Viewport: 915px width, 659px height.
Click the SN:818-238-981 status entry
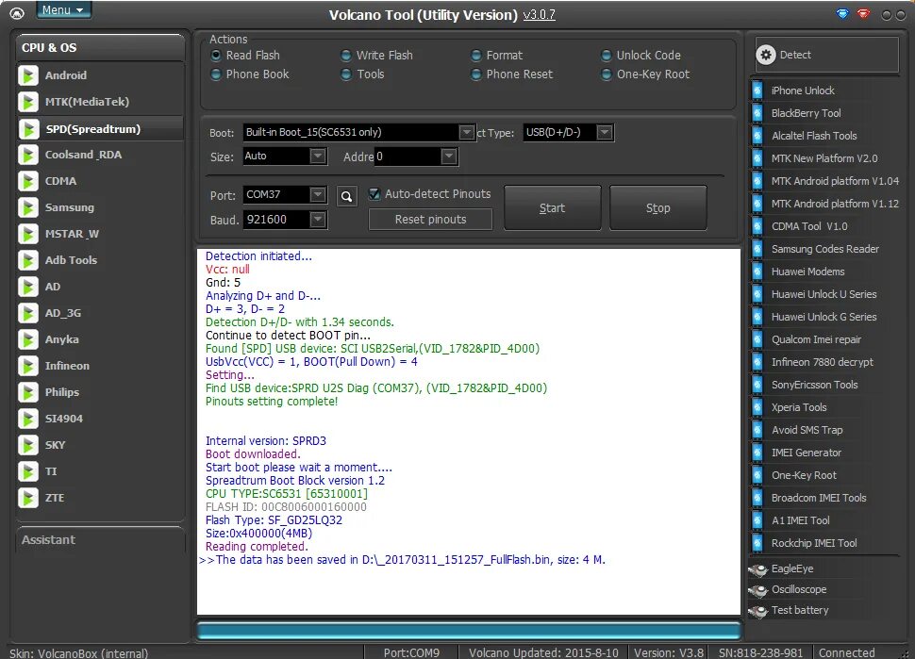pyautogui.click(x=760, y=652)
